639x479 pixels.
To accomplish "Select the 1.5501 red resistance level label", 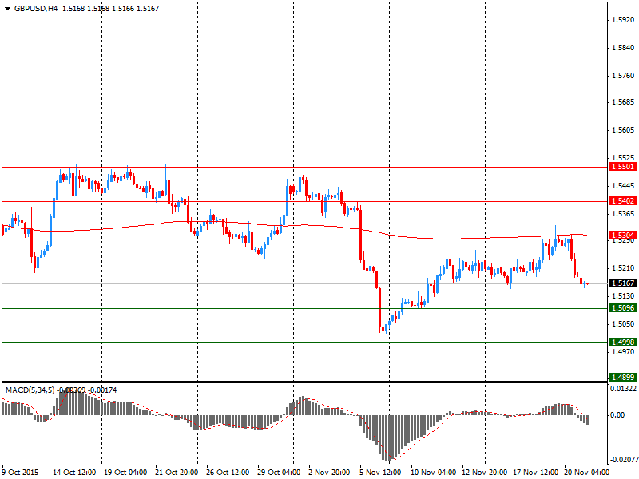I will (623, 167).
